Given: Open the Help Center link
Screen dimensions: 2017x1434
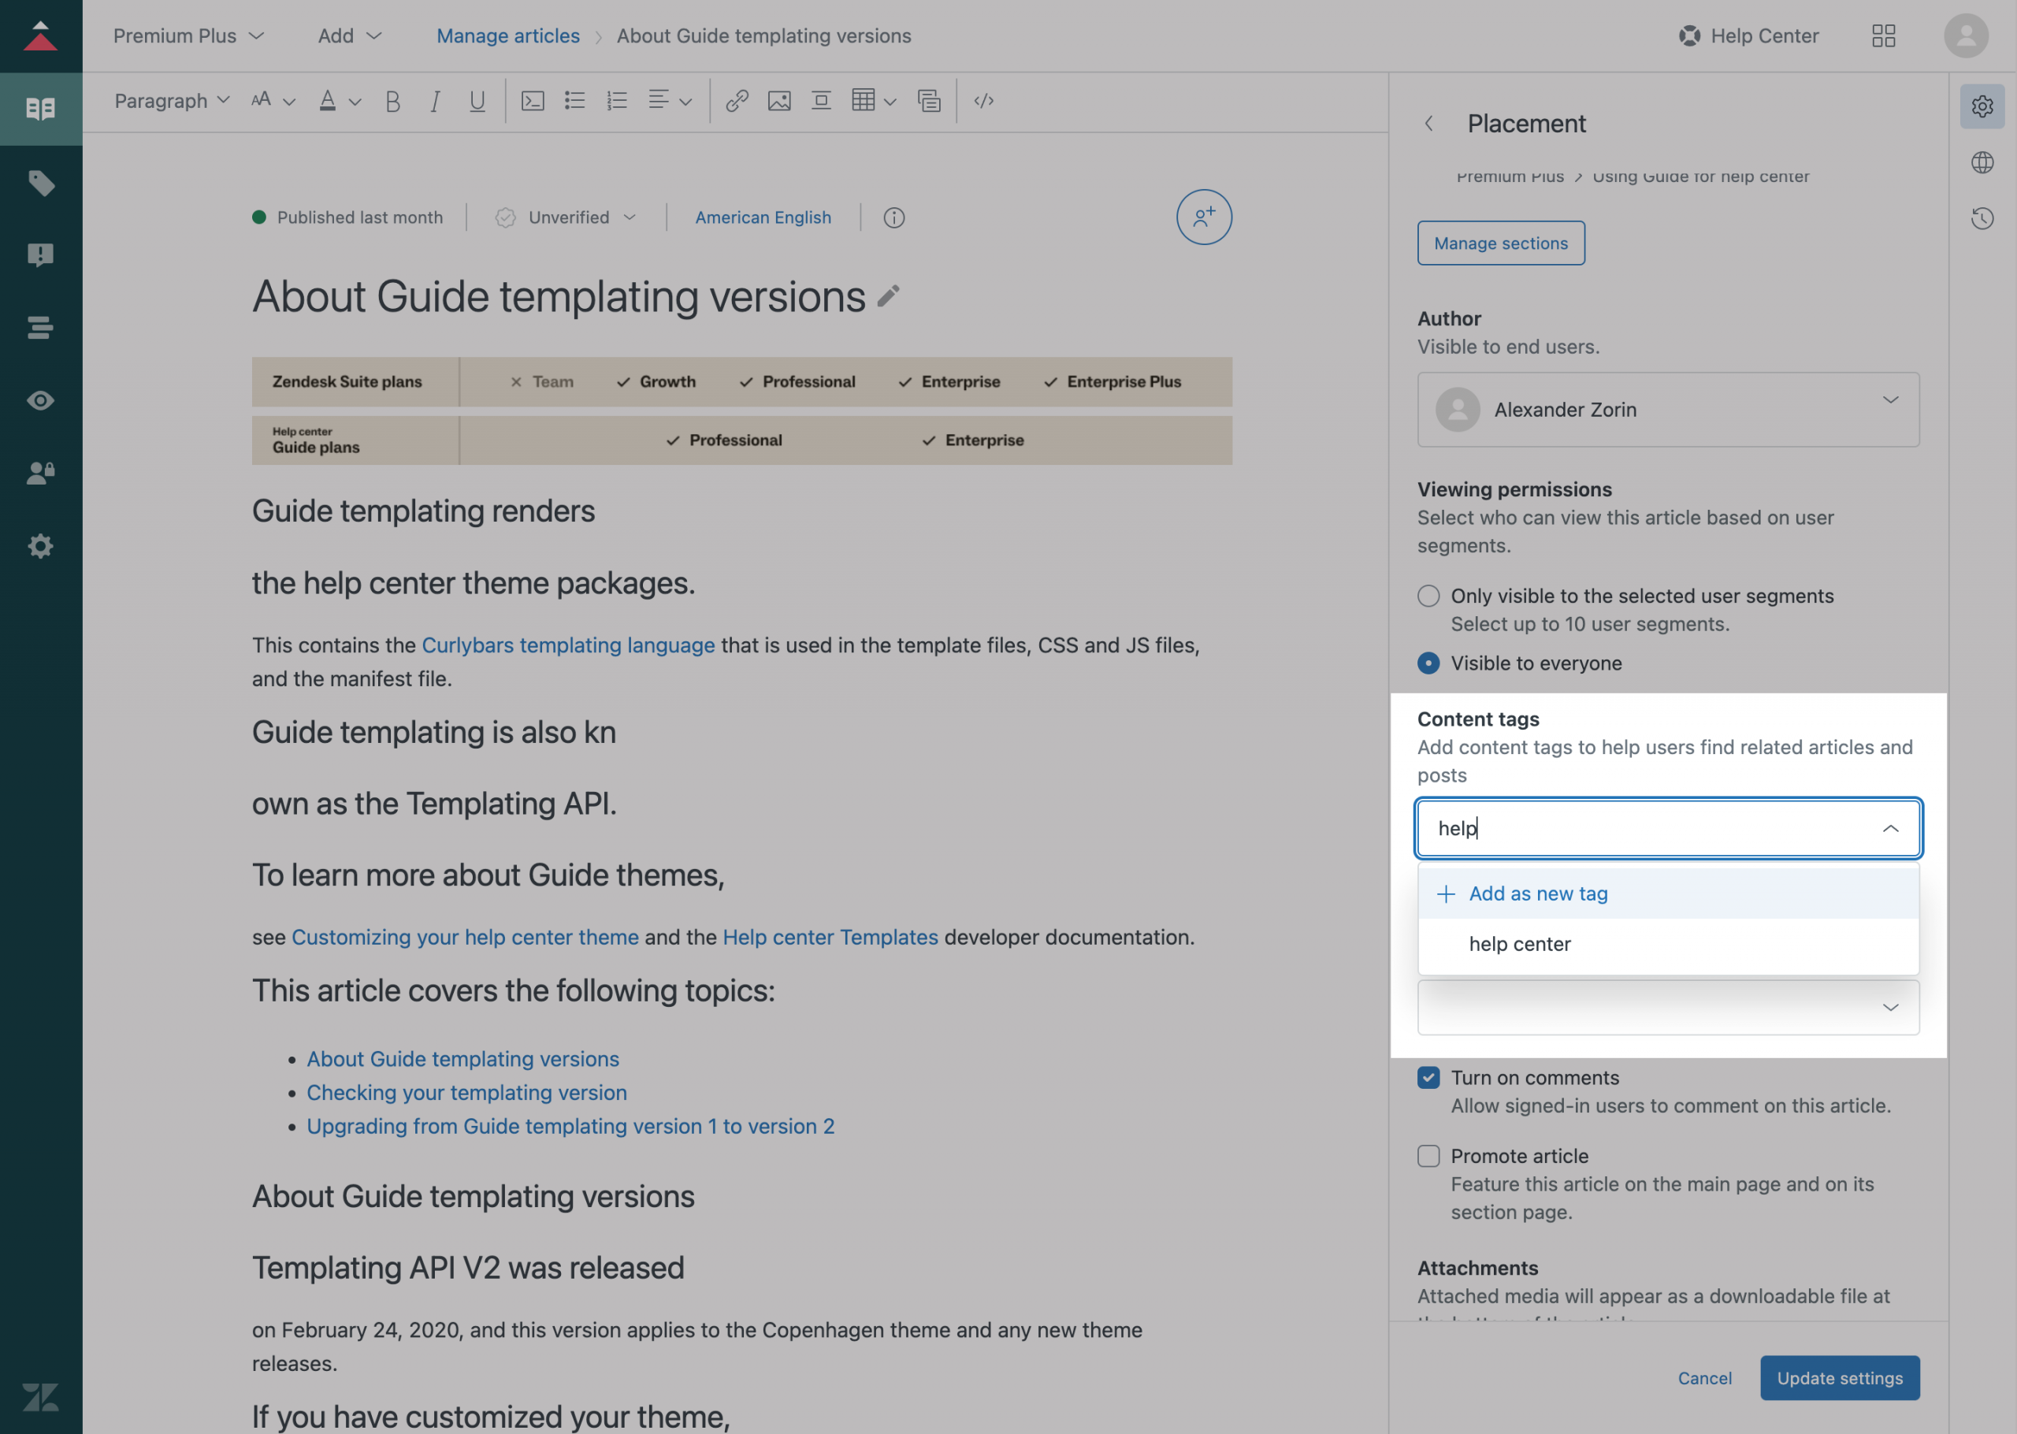Looking at the screenshot, I should point(1748,35).
